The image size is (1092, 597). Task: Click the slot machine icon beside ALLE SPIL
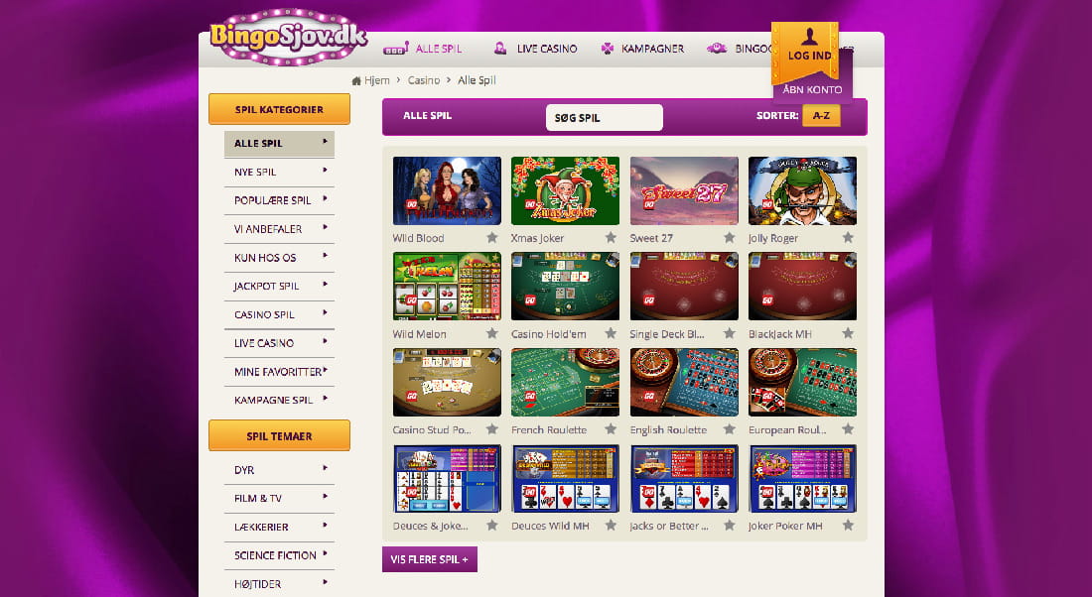[395, 48]
